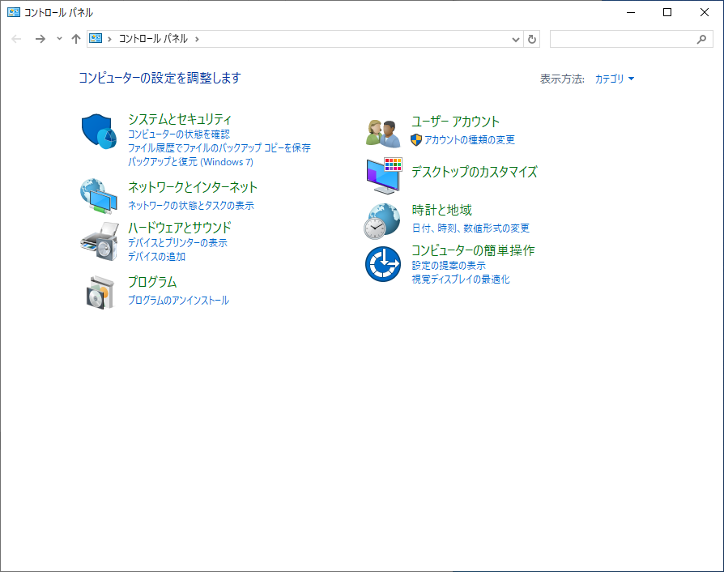The width and height of the screenshot is (724, 572).
Task: Open プログラム category heading
Action: pos(152,282)
